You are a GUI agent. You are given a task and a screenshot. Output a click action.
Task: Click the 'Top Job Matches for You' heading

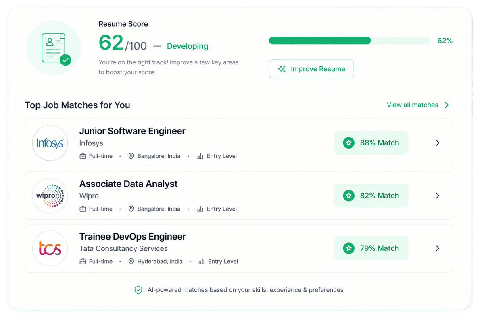tap(77, 105)
